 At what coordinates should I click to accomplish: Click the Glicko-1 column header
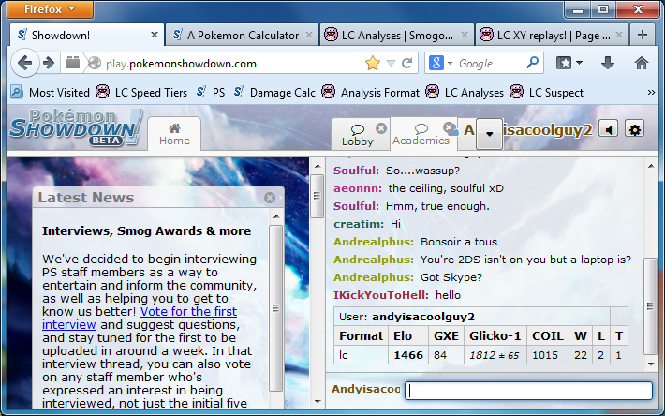(x=495, y=335)
